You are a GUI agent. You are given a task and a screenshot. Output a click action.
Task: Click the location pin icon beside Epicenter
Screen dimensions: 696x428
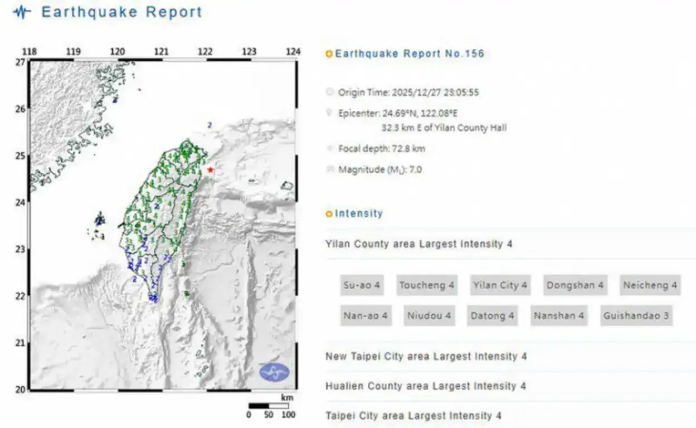(330, 111)
